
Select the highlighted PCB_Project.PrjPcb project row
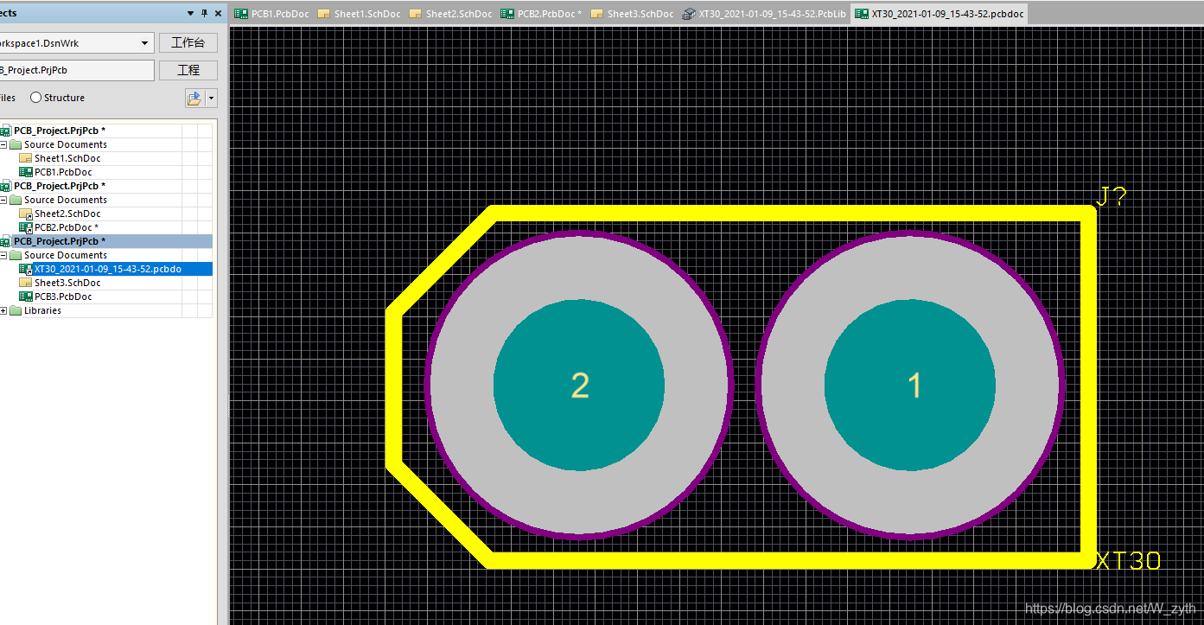[x=105, y=241]
